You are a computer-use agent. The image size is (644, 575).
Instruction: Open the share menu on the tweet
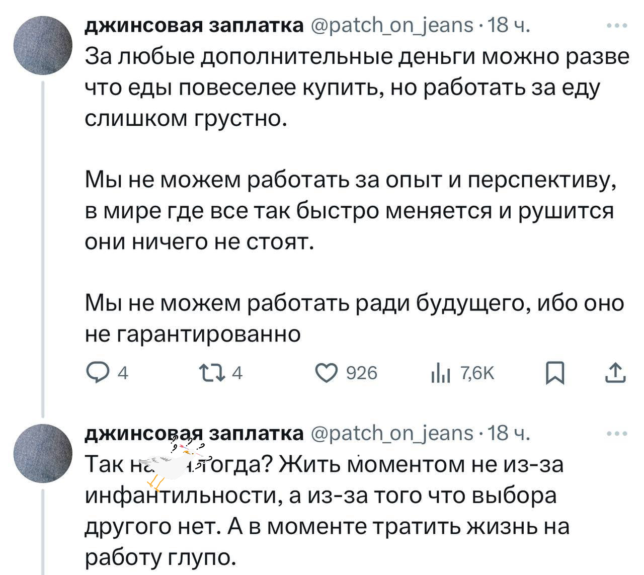pos(615,373)
